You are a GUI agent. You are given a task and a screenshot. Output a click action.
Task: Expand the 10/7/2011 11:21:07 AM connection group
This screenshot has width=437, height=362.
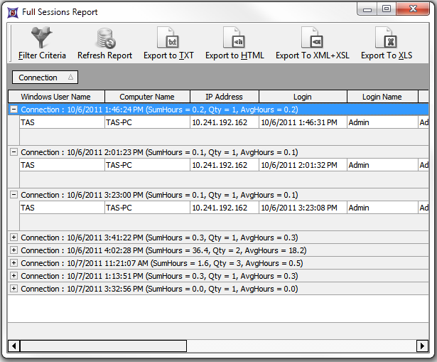pos(14,263)
